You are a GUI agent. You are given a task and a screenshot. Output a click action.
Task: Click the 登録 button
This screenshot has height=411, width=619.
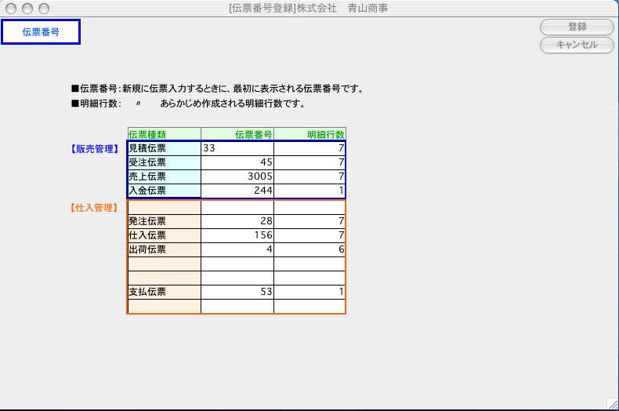click(576, 27)
